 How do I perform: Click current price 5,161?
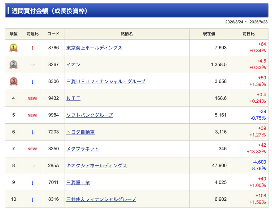[221, 115]
